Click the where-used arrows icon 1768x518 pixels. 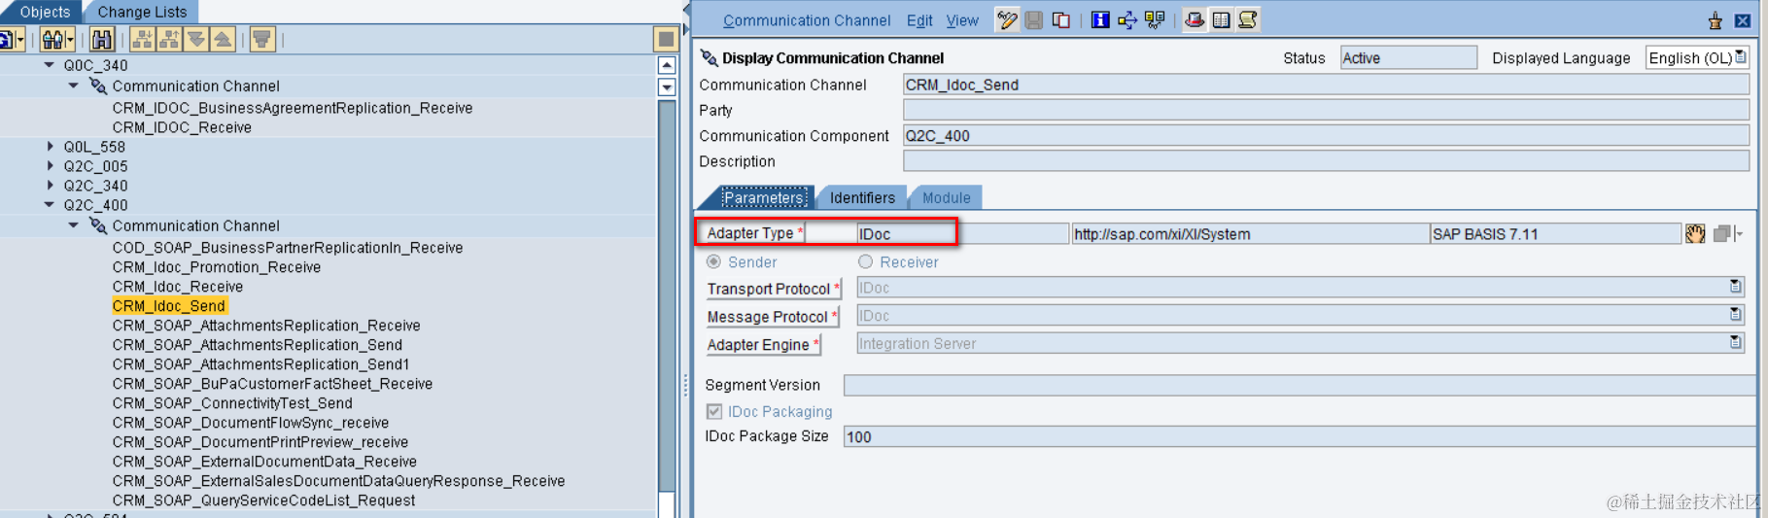(x=1127, y=19)
